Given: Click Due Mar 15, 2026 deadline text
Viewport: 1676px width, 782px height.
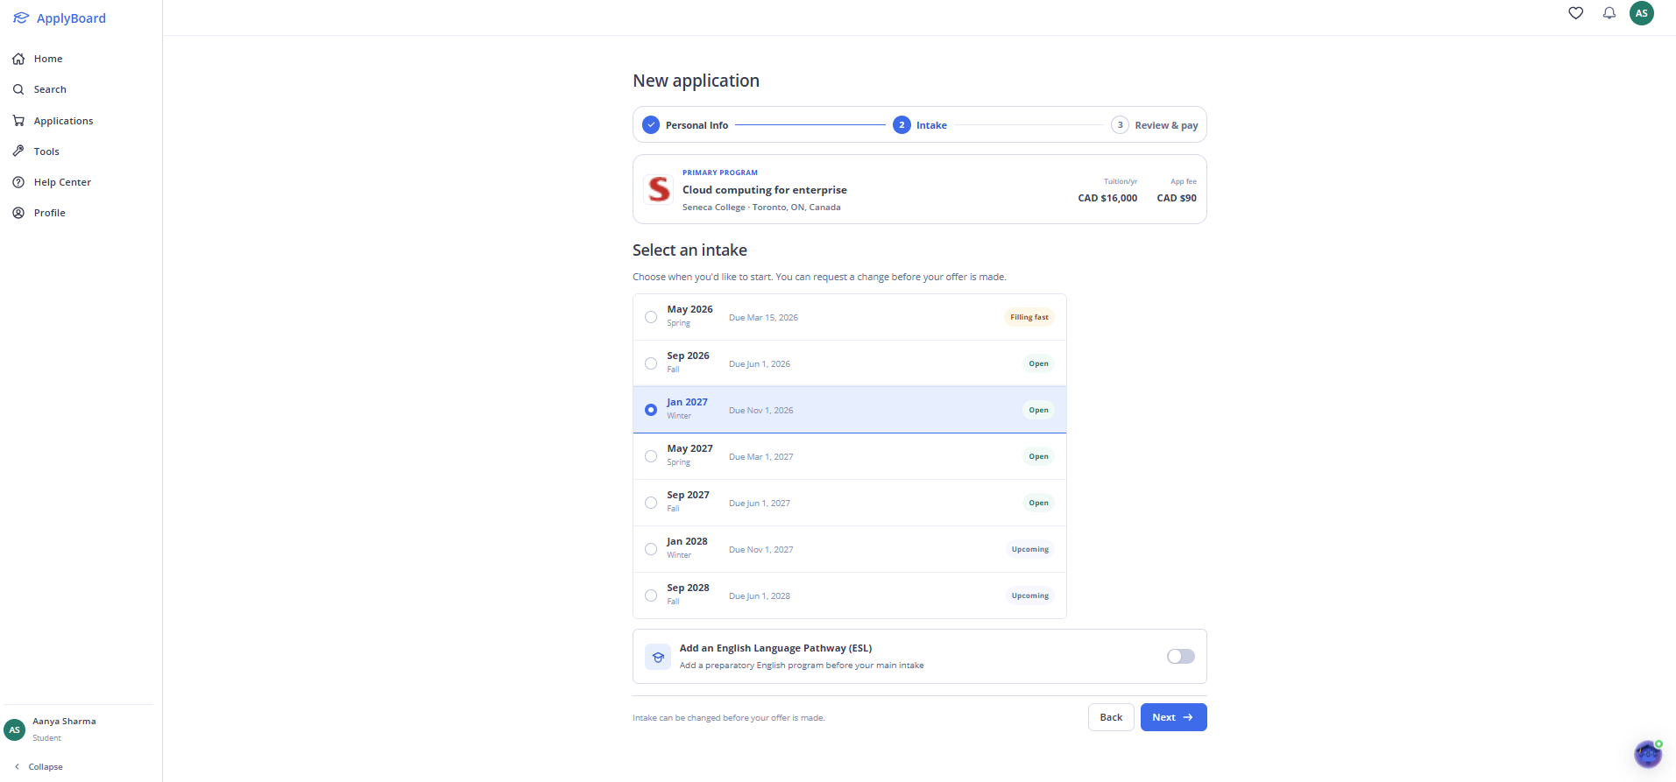Looking at the screenshot, I should coord(763,318).
